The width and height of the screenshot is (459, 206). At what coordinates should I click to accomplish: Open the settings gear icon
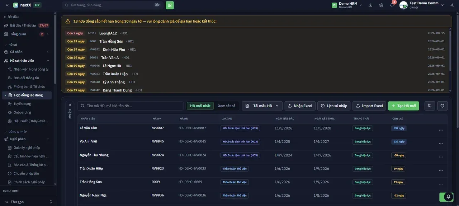point(381,5)
